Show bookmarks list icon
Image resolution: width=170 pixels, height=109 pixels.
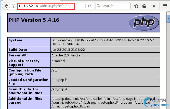pos(144,6)
